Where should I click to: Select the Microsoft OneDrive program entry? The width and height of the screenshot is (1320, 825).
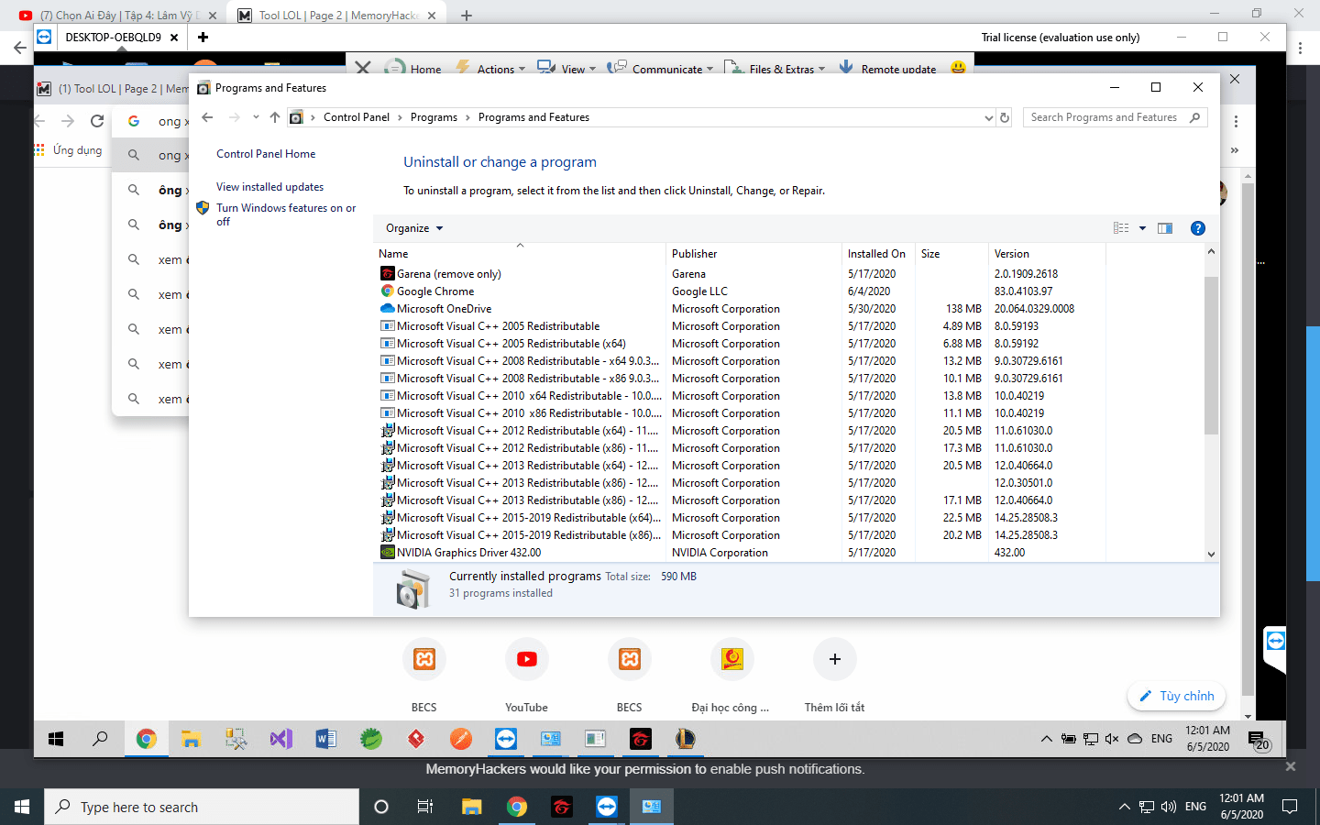[742, 309]
